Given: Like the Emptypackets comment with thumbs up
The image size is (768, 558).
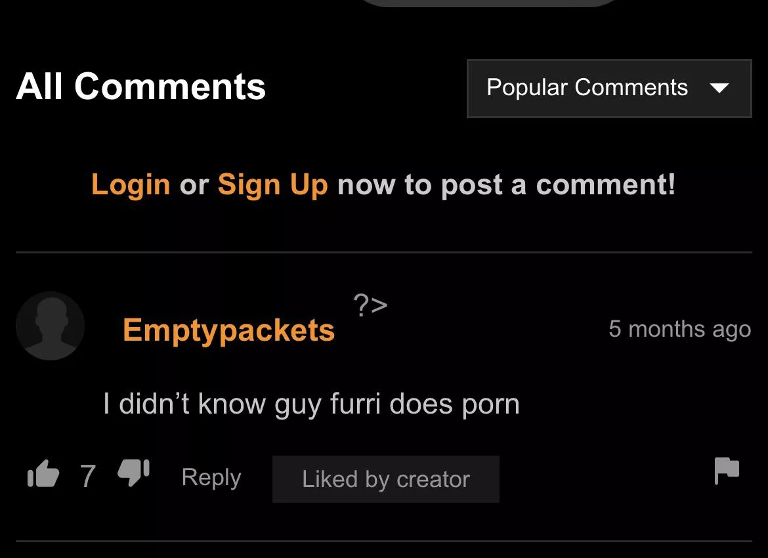Looking at the screenshot, I should [43, 474].
